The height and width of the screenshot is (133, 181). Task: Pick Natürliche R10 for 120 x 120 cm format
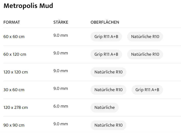point(108,72)
